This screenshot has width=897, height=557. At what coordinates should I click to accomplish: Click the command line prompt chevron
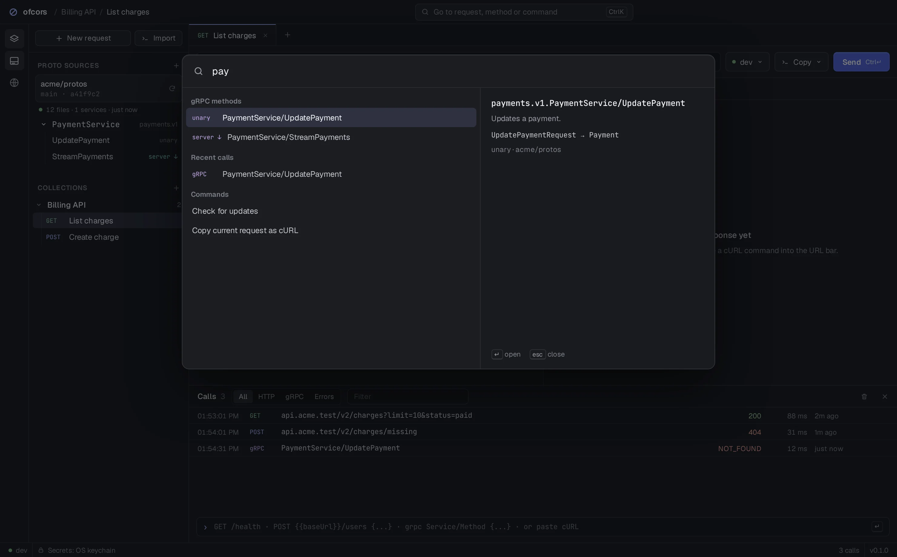(x=205, y=527)
